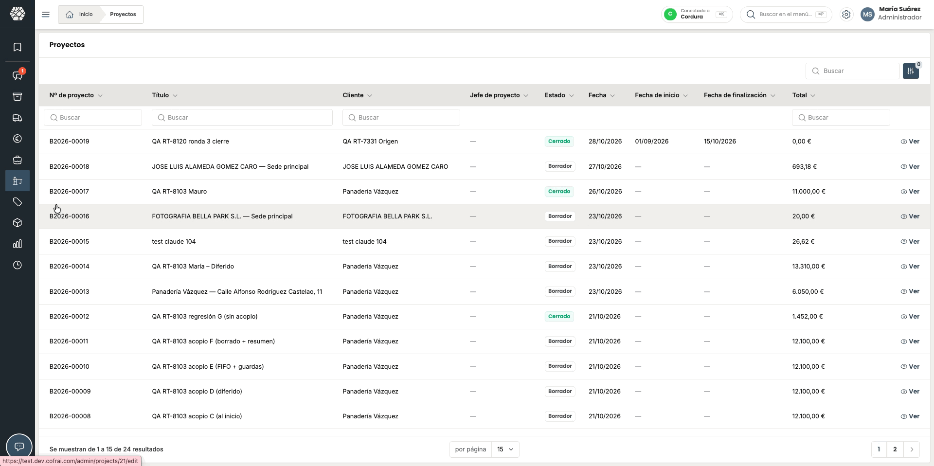Click the briefcase sidebar icon
The height and width of the screenshot is (466, 934).
point(18,160)
